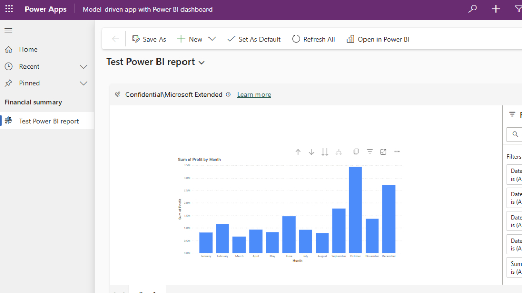Collapse the left navigation hamburger menu
Screen dimensions: 522x293
tap(8, 31)
